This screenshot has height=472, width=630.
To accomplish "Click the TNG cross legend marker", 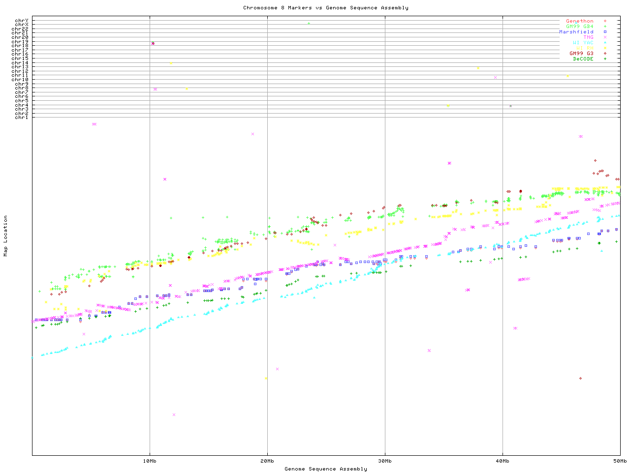I will (x=605, y=37).
